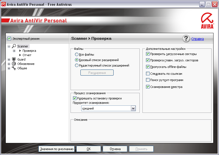Select Общее tree item
Viewport: 219px width, 155px height.
pos(22,68)
